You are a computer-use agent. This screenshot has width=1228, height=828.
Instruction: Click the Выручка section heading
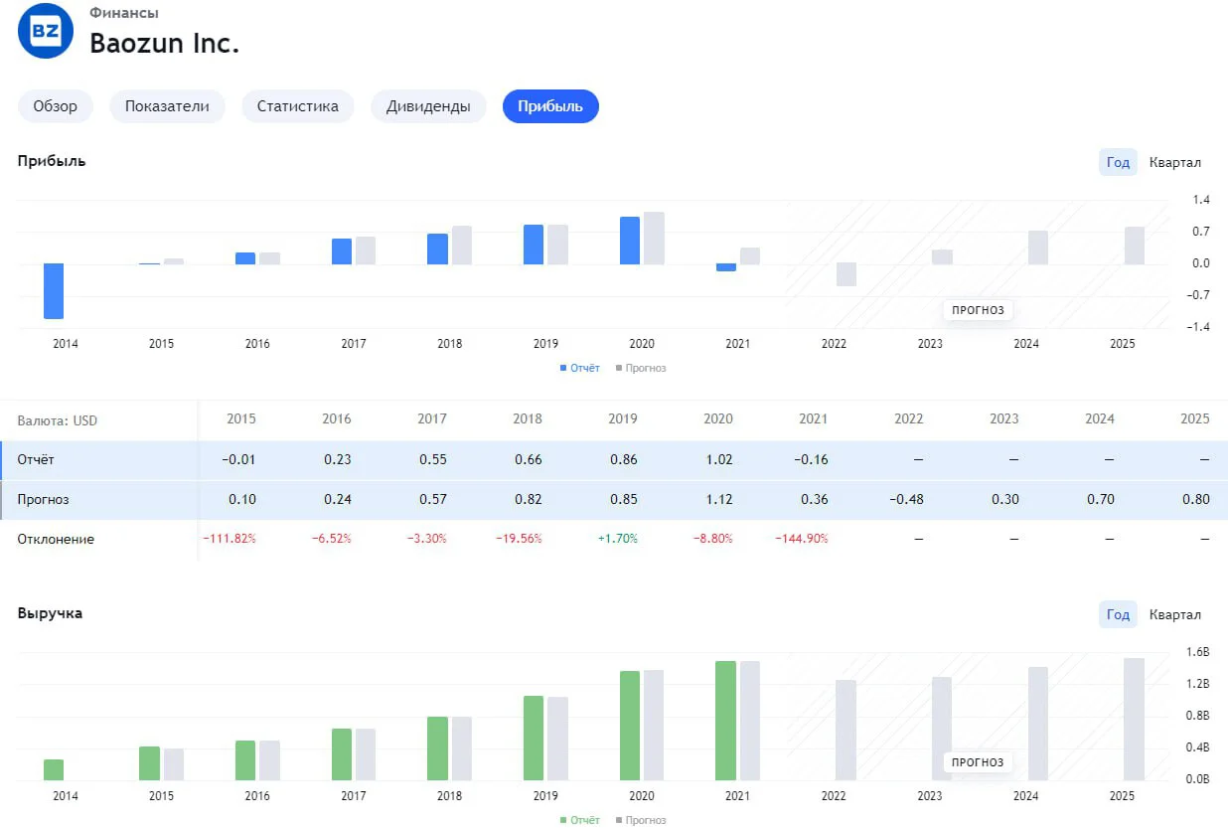click(50, 613)
